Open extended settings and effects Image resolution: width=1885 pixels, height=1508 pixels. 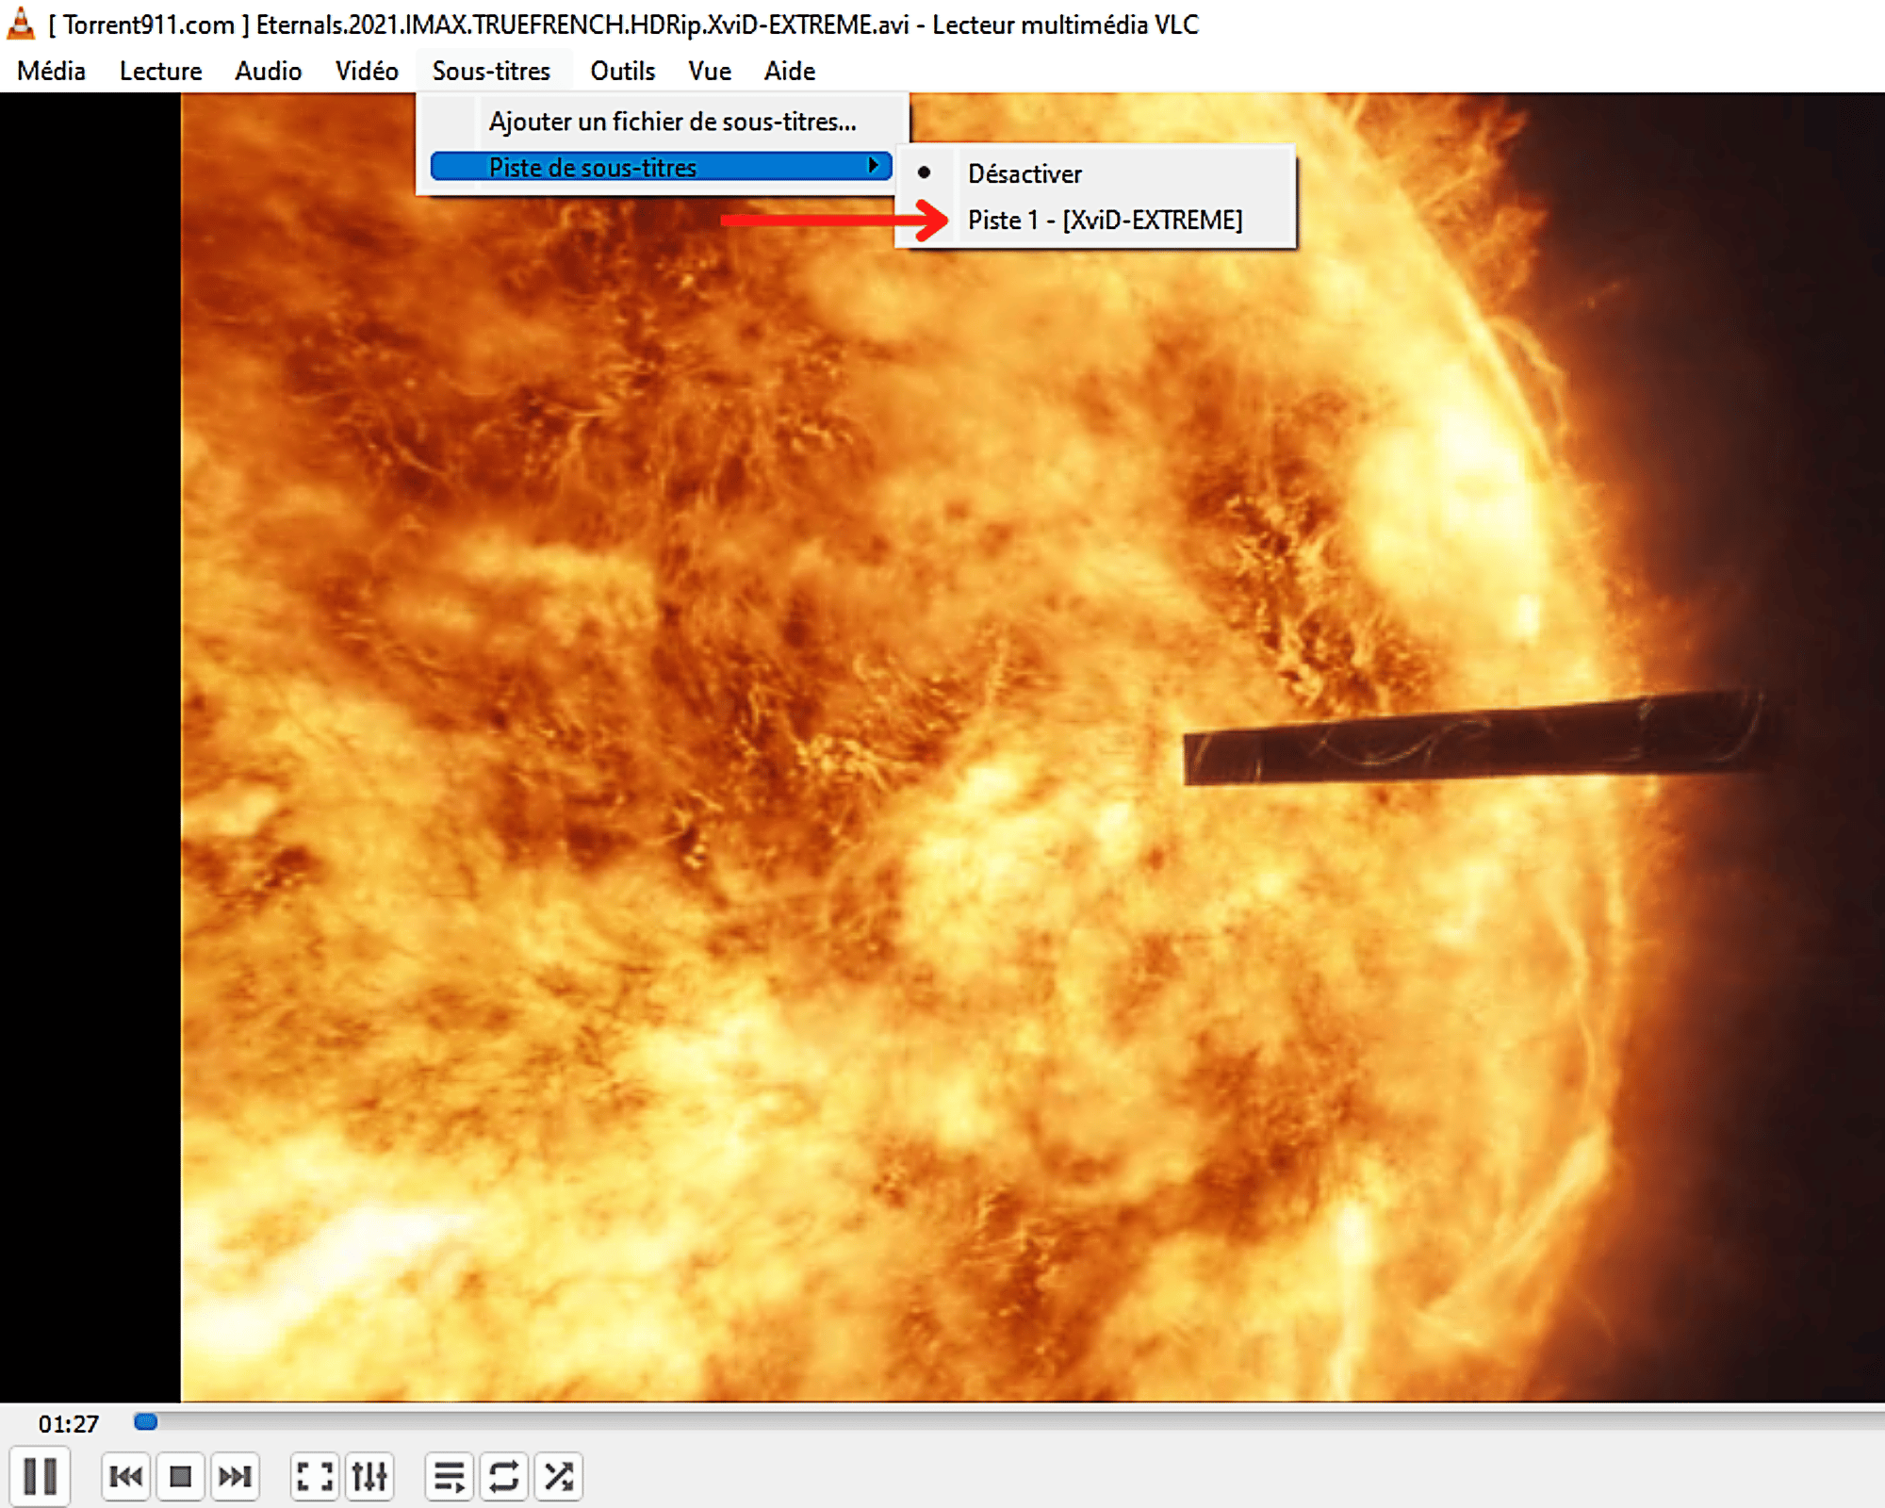click(x=369, y=1476)
